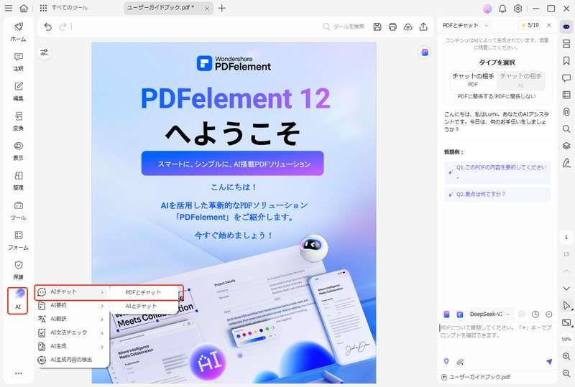Open すべてのツール all tools

tap(64, 8)
